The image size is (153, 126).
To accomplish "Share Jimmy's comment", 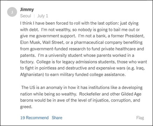I will pyautogui.click(x=57, y=118).
